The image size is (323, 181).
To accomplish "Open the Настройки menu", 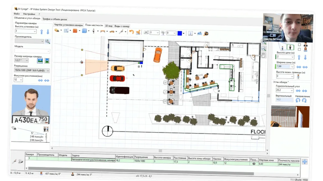I will click(x=29, y=14).
